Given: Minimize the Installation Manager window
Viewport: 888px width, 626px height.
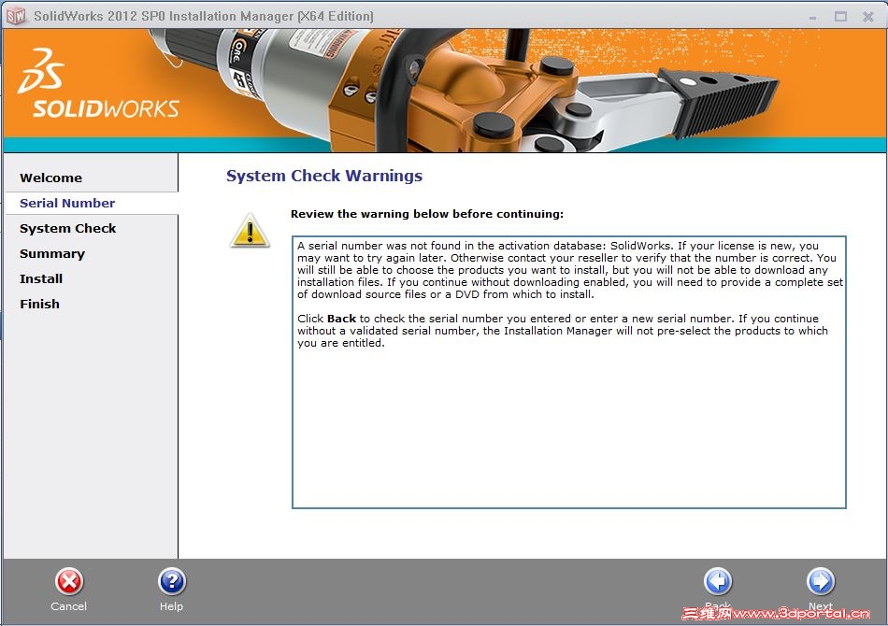Looking at the screenshot, I should pyautogui.click(x=813, y=17).
